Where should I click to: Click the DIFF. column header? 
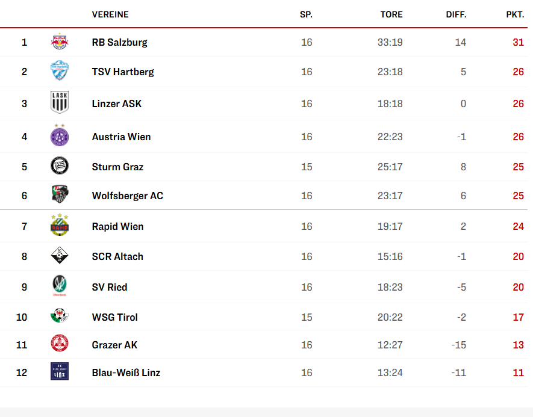tap(456, 14)
